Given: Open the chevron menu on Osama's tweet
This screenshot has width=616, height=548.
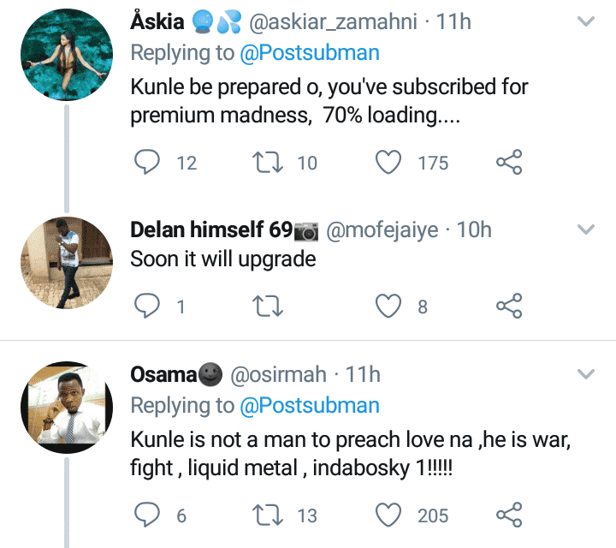Looking at the screenshot, I should tap(586, 374).
